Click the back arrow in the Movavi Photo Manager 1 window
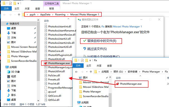169x107 pixels. (x=5, y=15)
